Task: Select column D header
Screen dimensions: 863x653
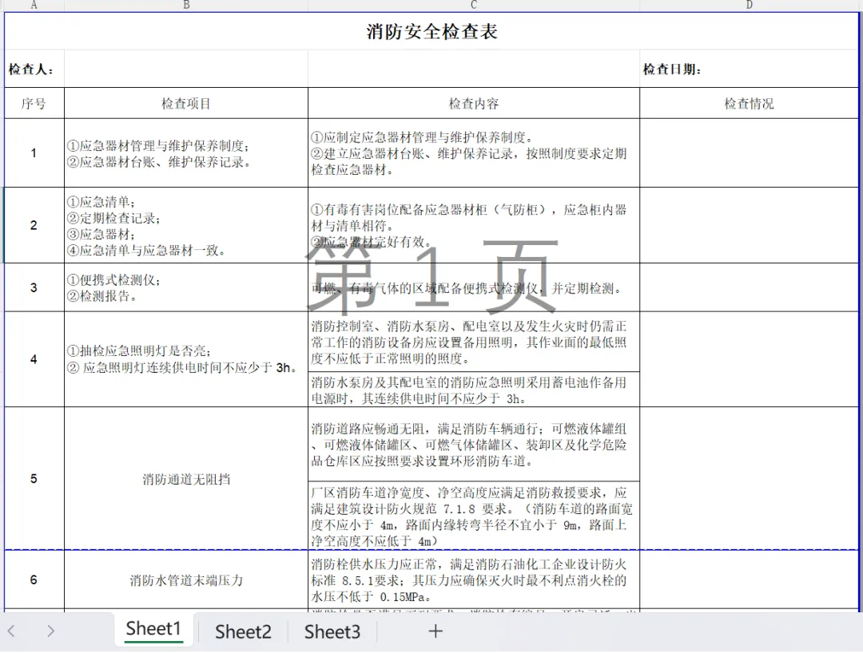Action: 749,5
